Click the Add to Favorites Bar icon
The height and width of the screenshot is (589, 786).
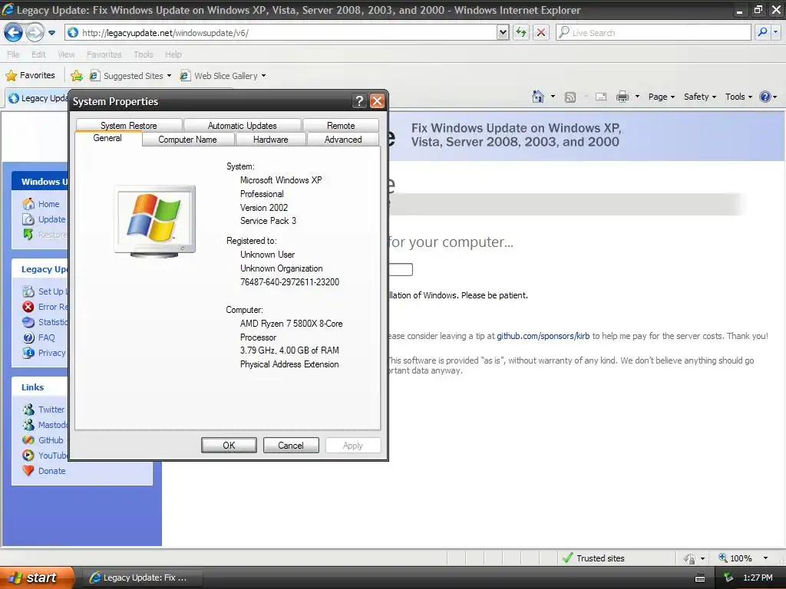[x=77, y=76]
